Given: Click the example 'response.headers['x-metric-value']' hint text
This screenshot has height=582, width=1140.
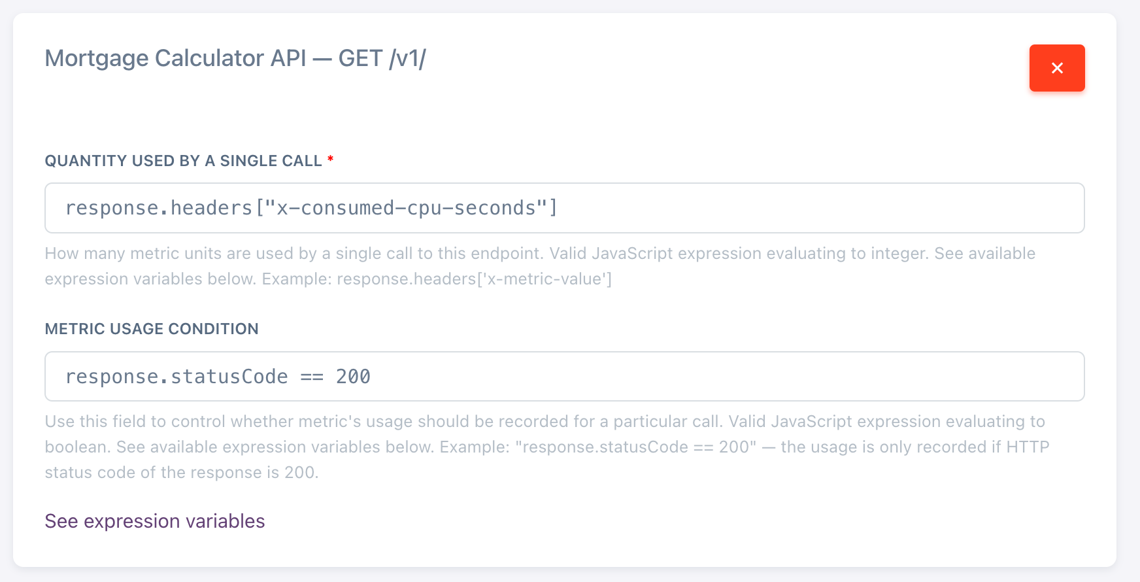Looking at the screenshot, I should coord(475,279).
